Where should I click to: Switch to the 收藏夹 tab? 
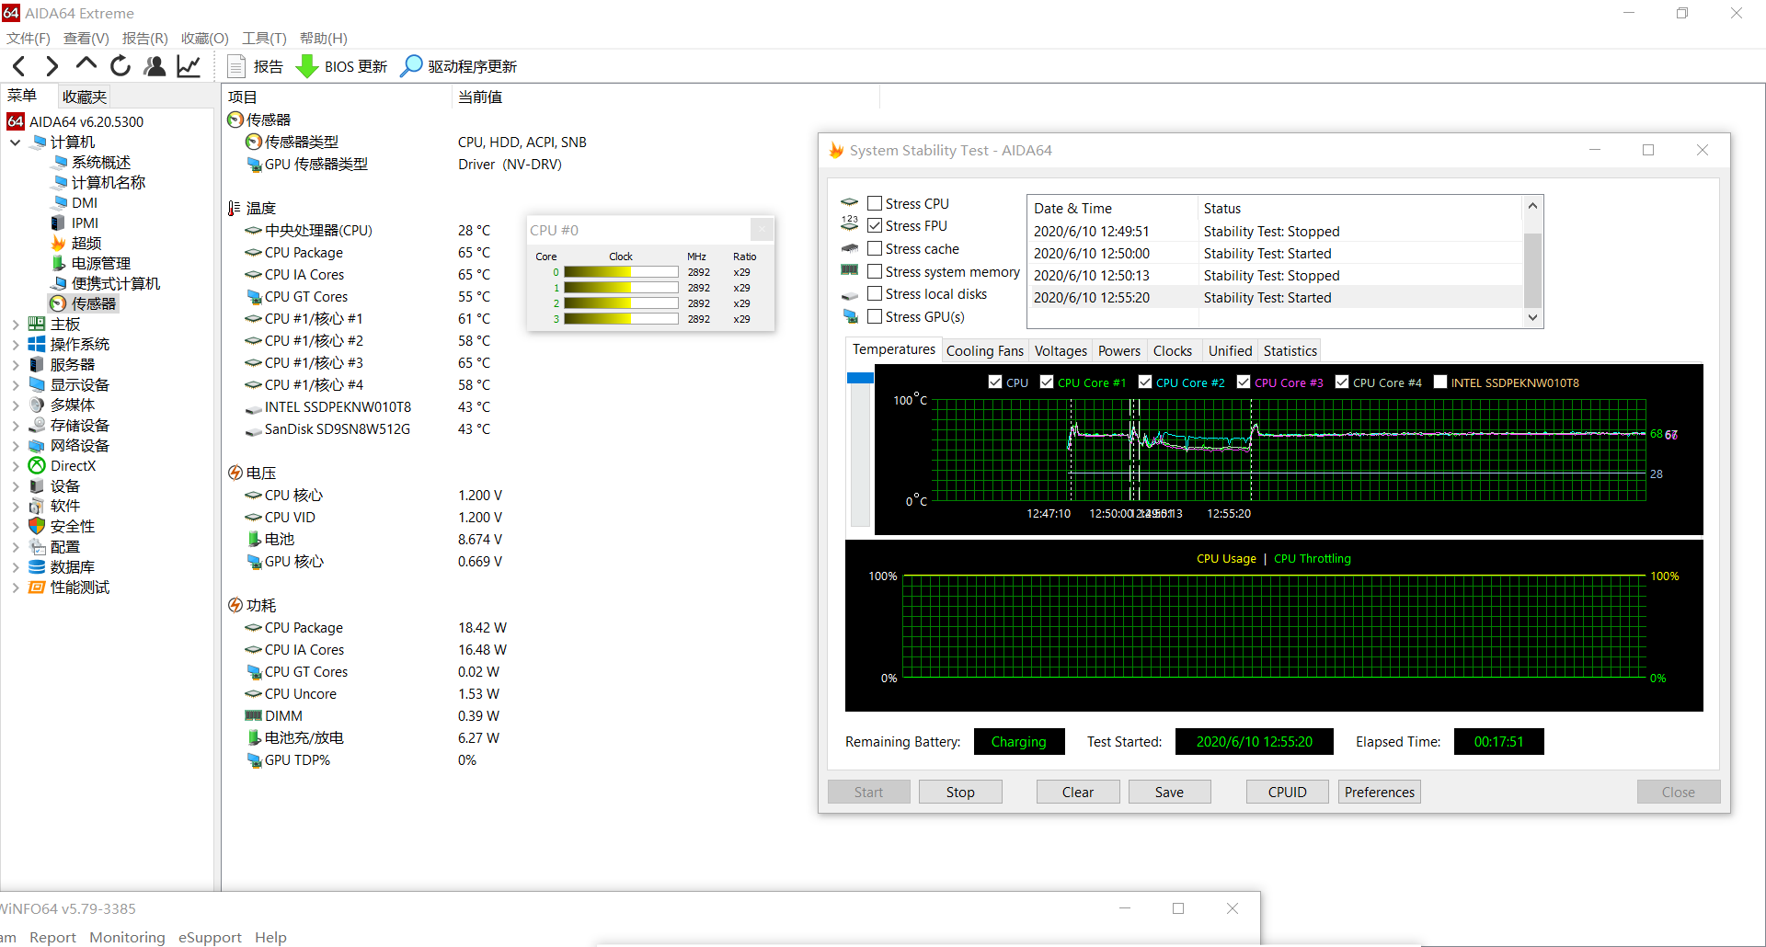(85, 97)
